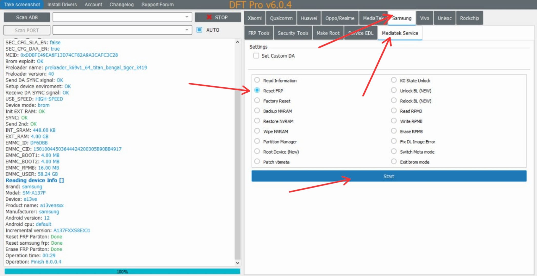Click the 100% progress bar
537x276 pixels.
coord(122,271)
